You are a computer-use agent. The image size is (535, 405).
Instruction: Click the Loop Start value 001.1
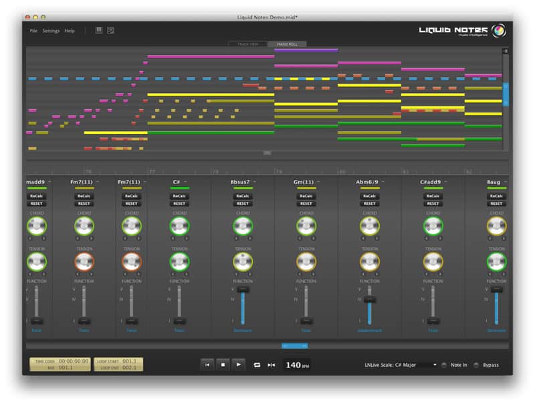point(129,361)
